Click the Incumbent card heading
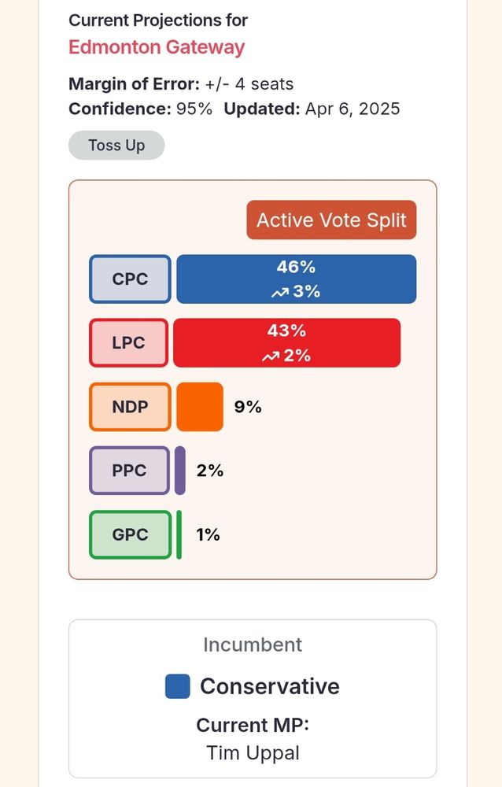502x787 pixels. point(253,645)
